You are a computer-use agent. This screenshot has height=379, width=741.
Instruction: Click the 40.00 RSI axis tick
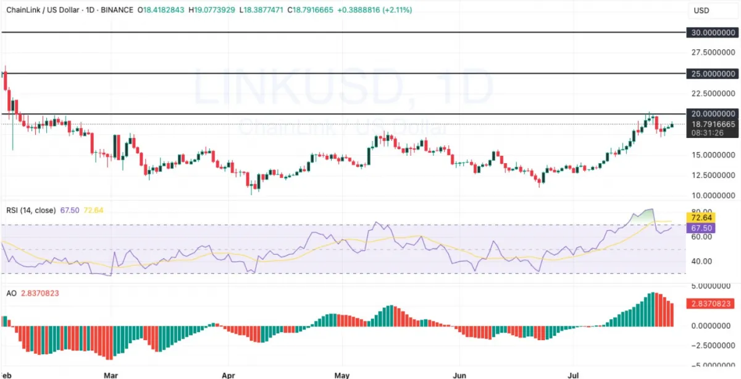pos(702,261)
